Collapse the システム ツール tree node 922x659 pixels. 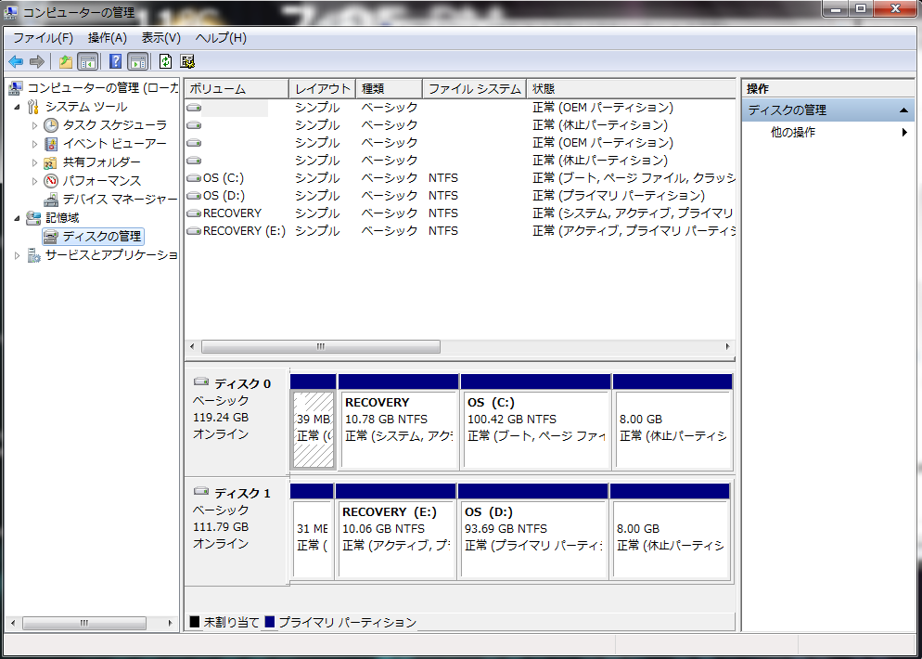click(17, 107)
